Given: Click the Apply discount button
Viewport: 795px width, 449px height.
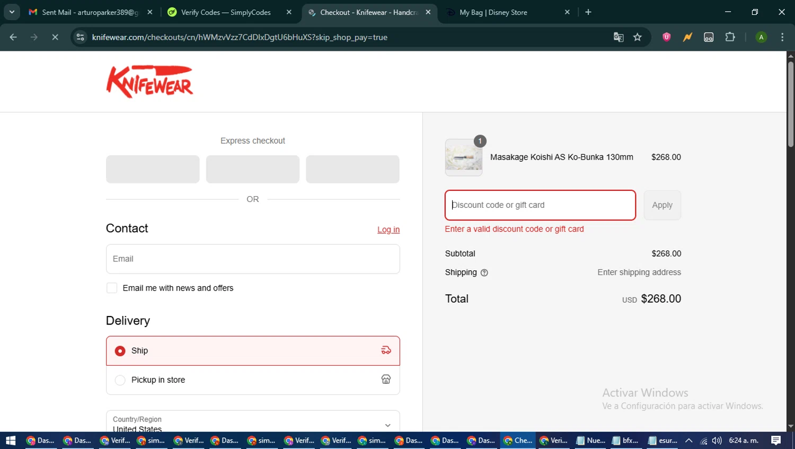Looking at the screenshot, I should (662, 205).
